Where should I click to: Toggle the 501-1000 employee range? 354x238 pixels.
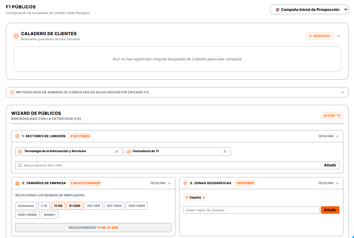[114, 206]
